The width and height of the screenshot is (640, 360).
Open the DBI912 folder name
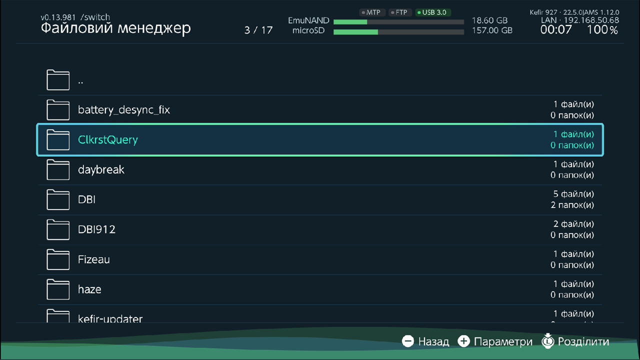pyautogui.click(x=96, y=229)
